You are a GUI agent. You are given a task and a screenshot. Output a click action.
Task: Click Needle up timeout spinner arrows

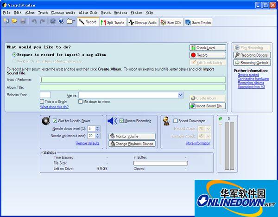tap(97, 136)
